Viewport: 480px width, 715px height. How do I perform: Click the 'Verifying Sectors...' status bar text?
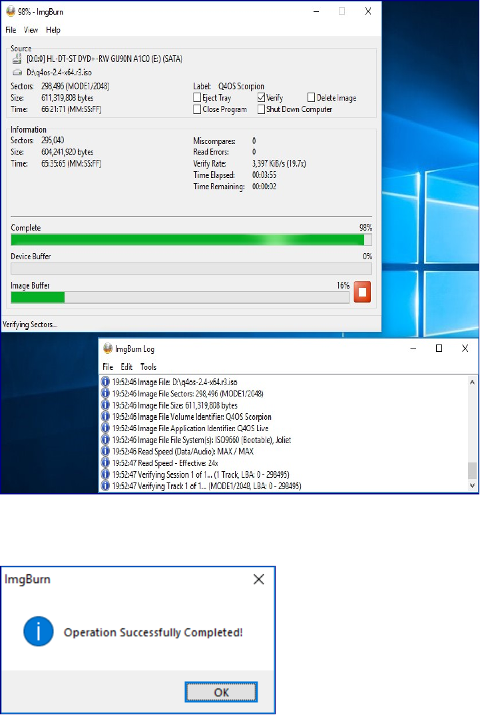pyautogui.click(x=30, y=325)
